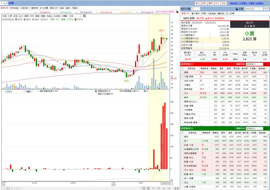This screenshot has height=190, width=270.
Task: Click the dropdown arrow left of search icon
Action: (x=1, y=3)
